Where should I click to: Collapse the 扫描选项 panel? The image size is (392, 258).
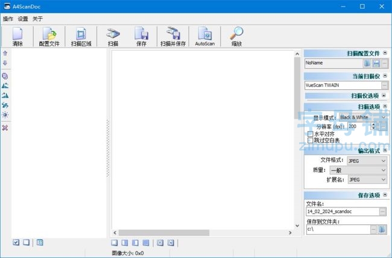point(385,106)
